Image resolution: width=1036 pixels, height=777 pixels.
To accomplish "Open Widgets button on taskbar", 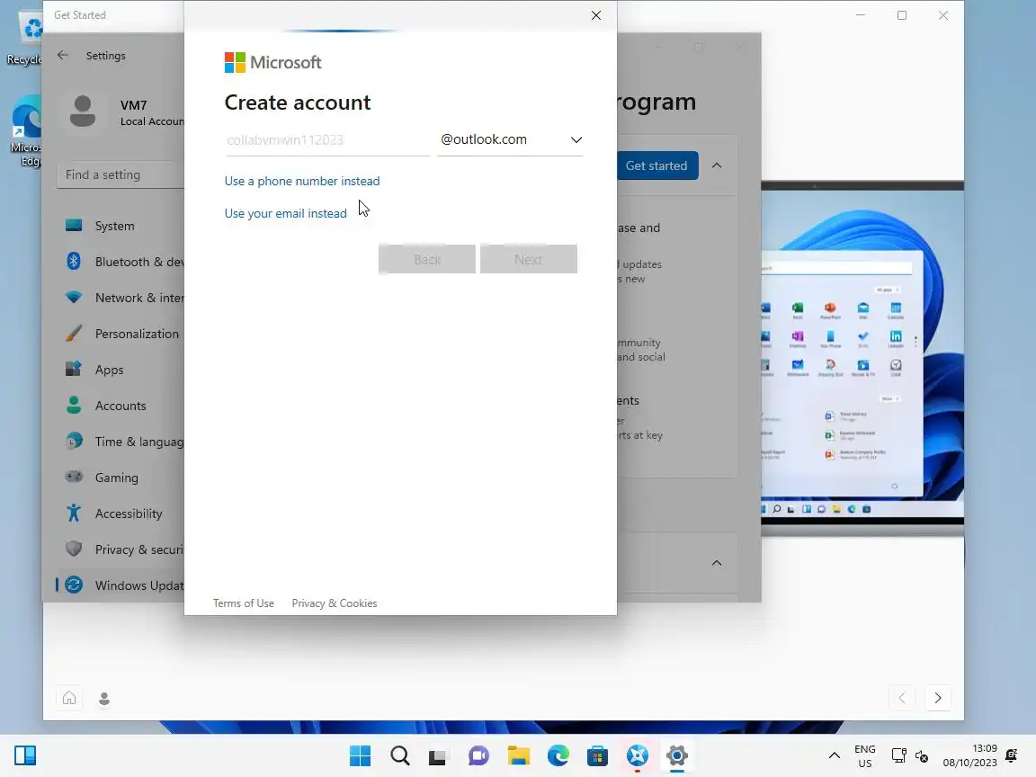I will tap(25, 755).
